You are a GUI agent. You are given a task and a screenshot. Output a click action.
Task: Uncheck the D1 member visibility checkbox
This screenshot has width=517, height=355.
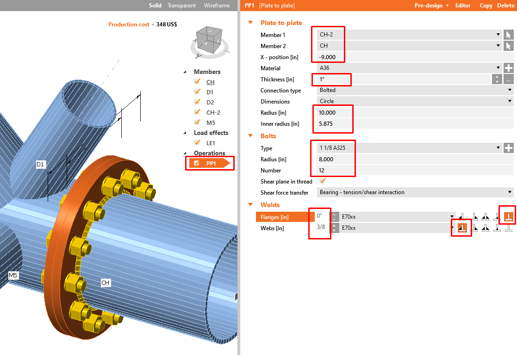[x=198, y=92]
